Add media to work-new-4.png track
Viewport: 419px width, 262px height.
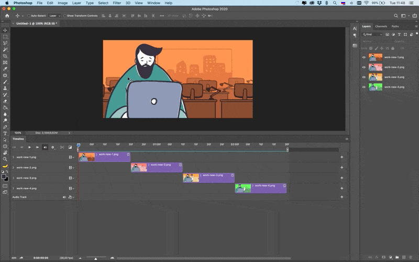[342, 188]
